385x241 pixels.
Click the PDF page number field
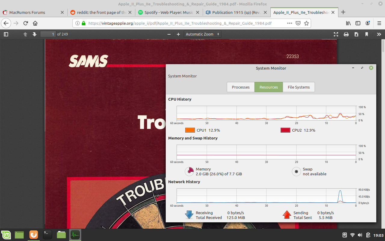(48, 34)
